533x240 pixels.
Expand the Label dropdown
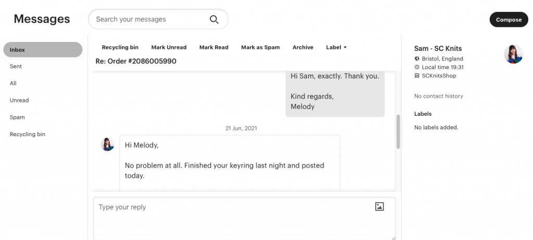(x=336, y=47)
